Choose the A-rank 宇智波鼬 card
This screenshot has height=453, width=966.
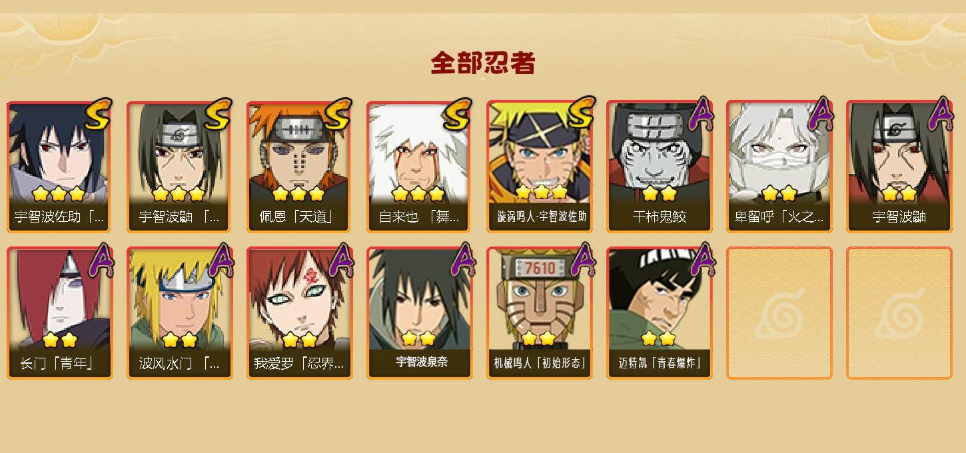click(899, 167)
